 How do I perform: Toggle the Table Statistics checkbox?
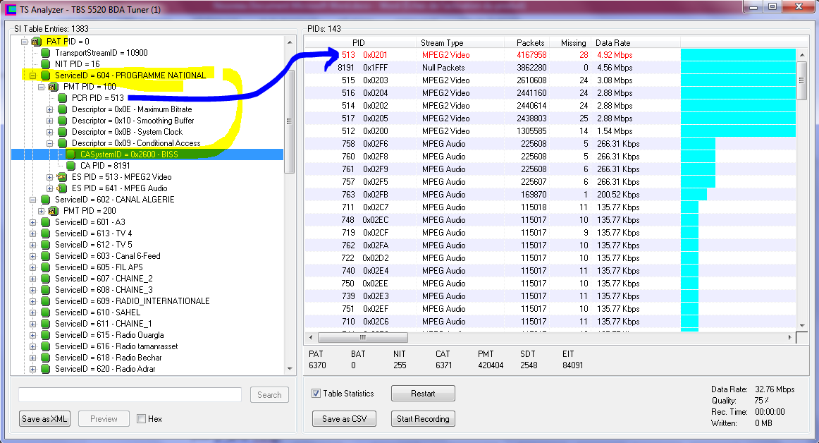tap(316, 394)
